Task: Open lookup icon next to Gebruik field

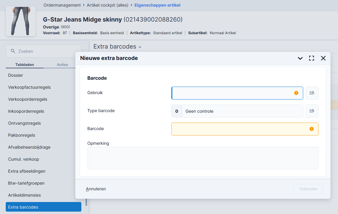Action: 312,93
